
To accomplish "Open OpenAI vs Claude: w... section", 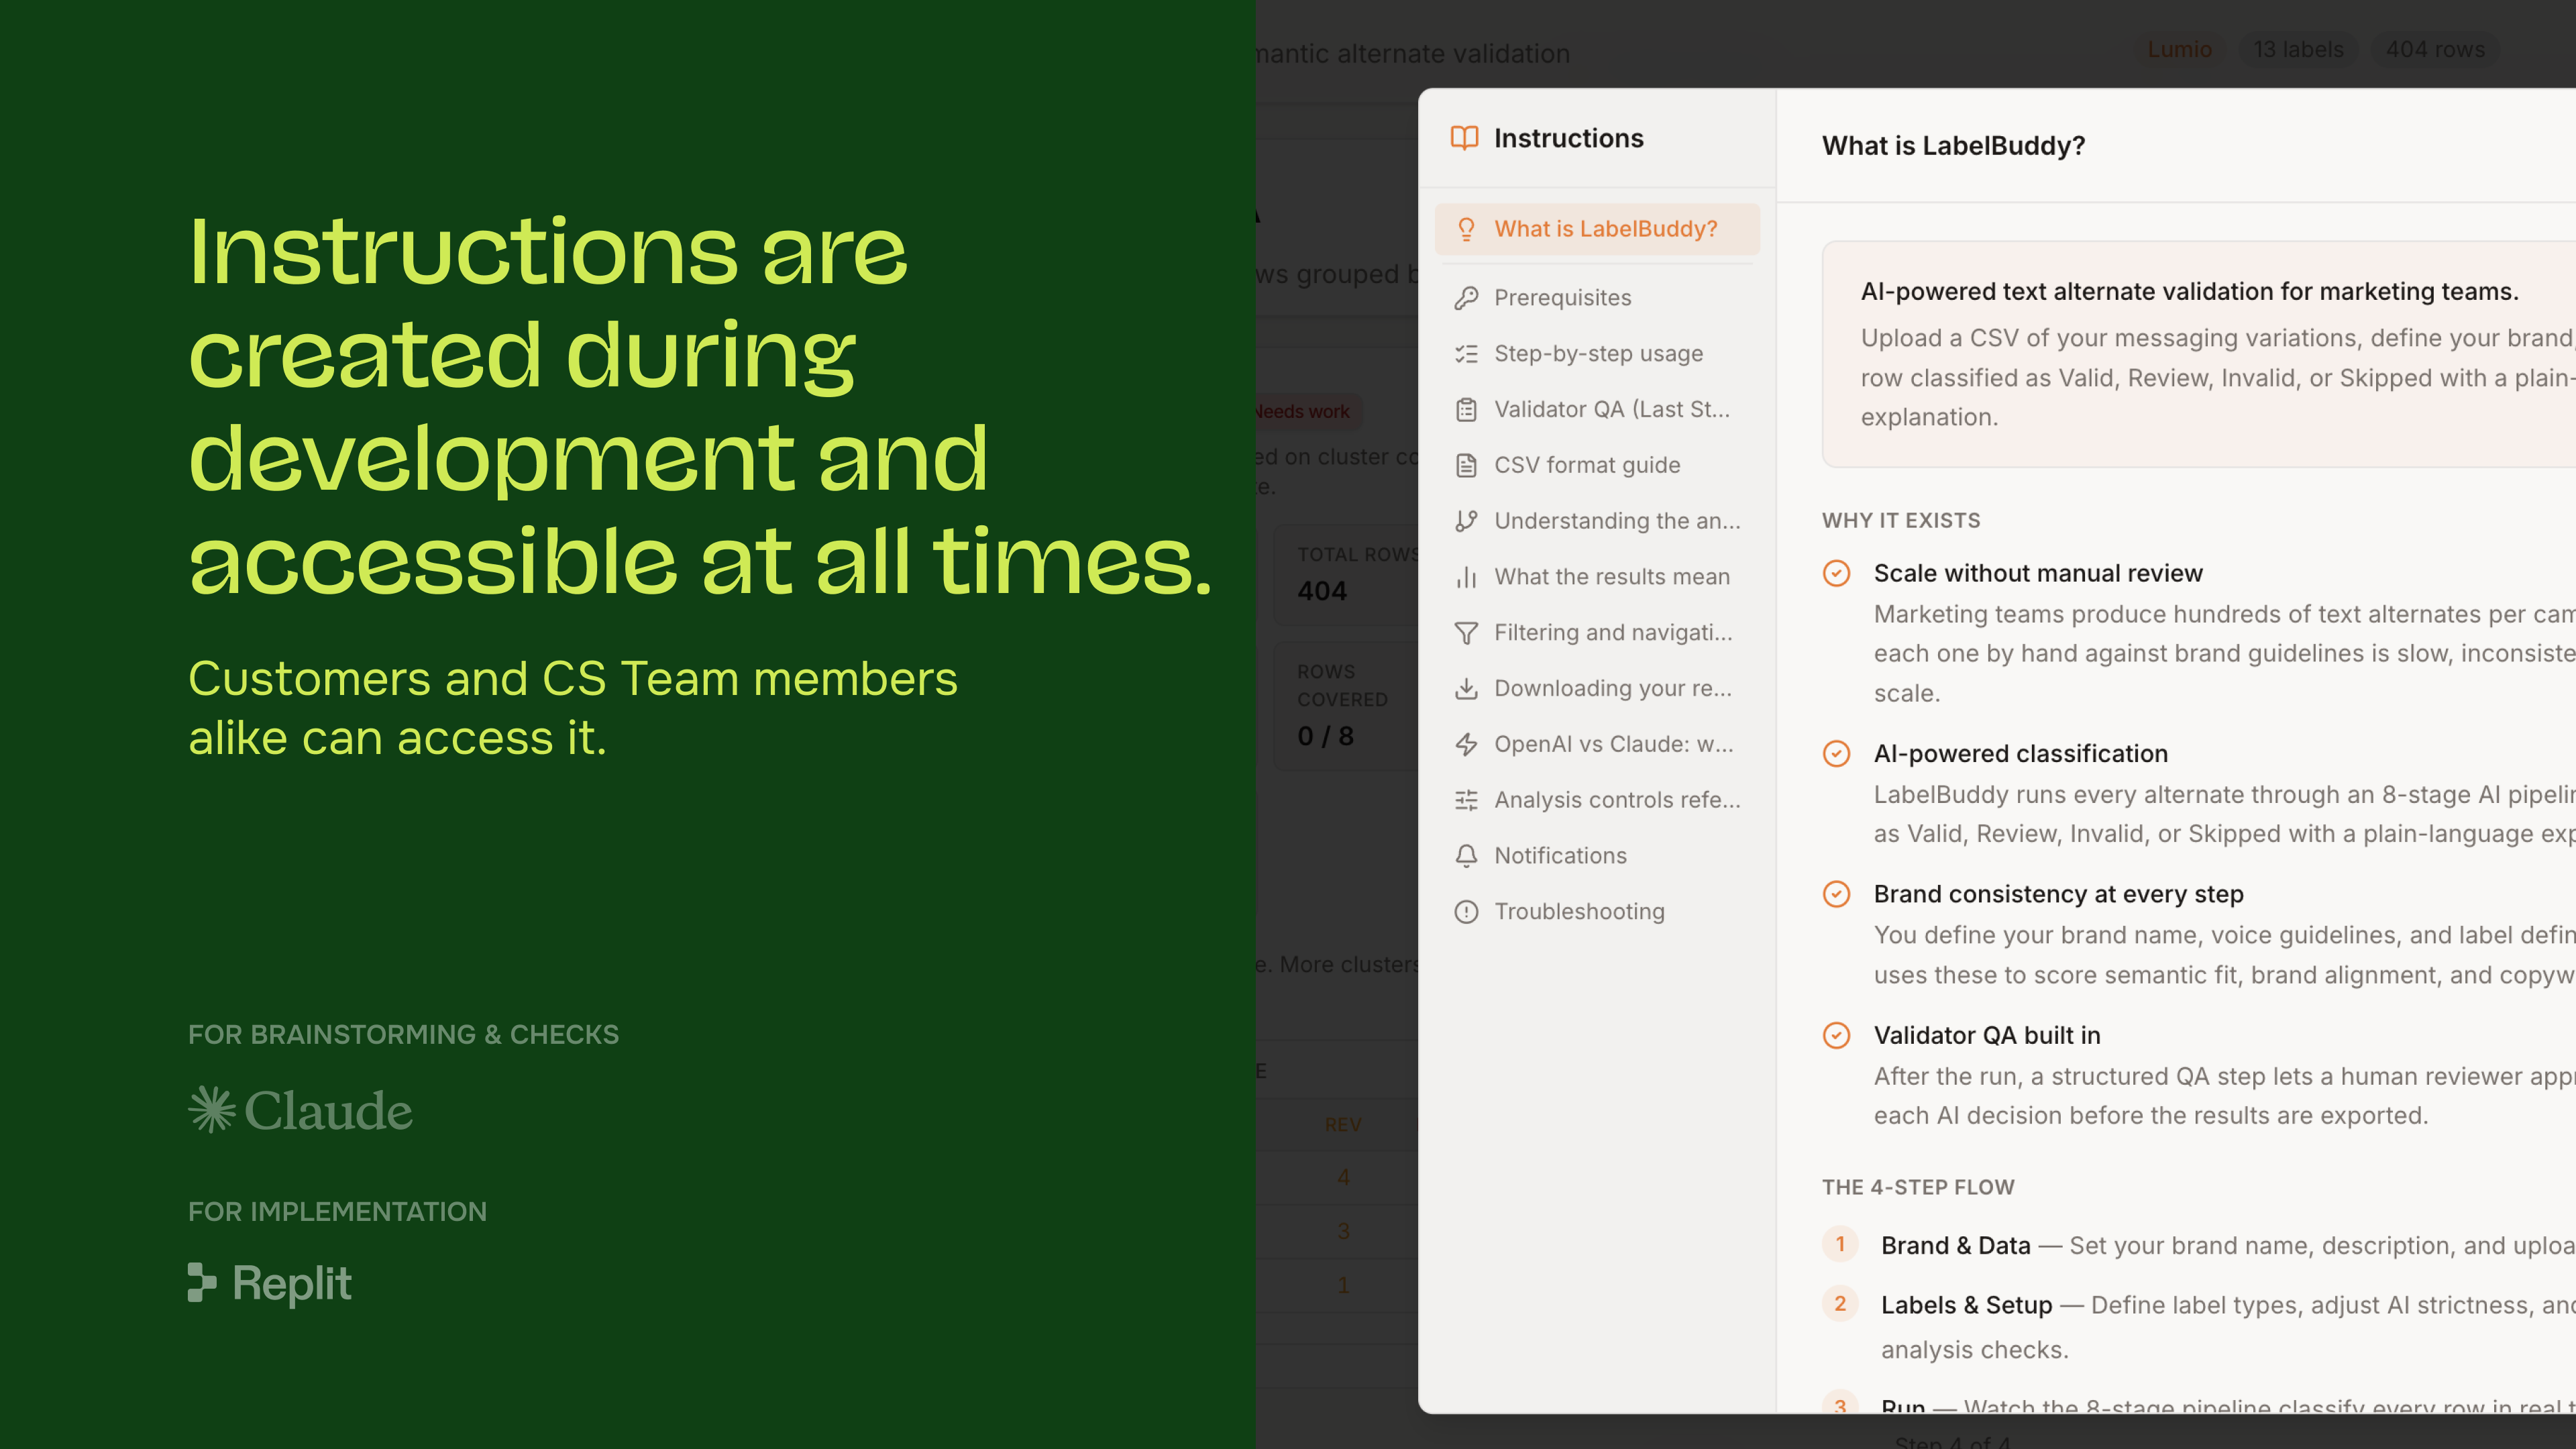I will click(x=1597, y=744).
